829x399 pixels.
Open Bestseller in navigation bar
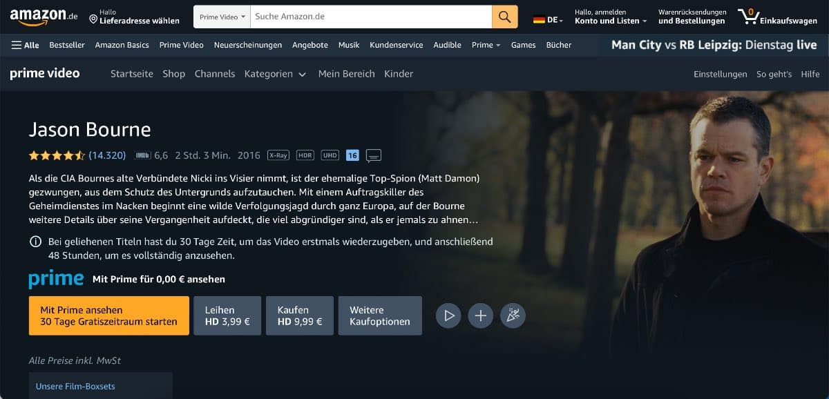click(67, 45)
